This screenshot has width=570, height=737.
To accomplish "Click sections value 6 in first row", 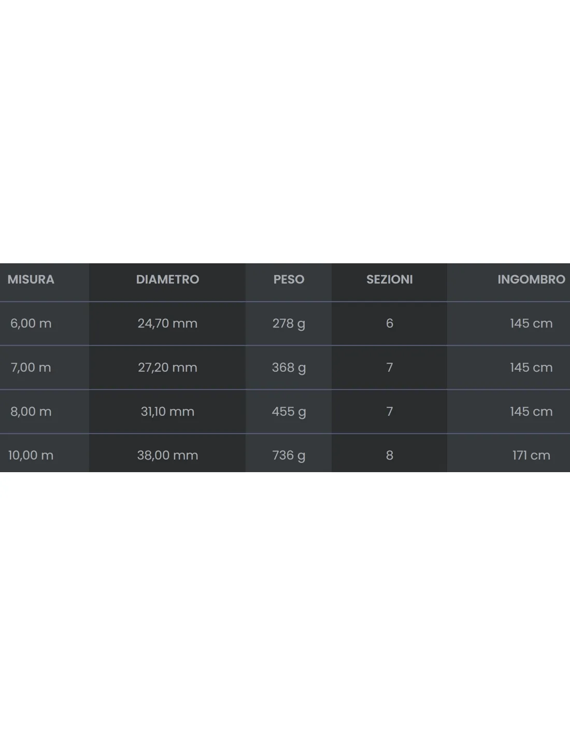I will (390, 323).
